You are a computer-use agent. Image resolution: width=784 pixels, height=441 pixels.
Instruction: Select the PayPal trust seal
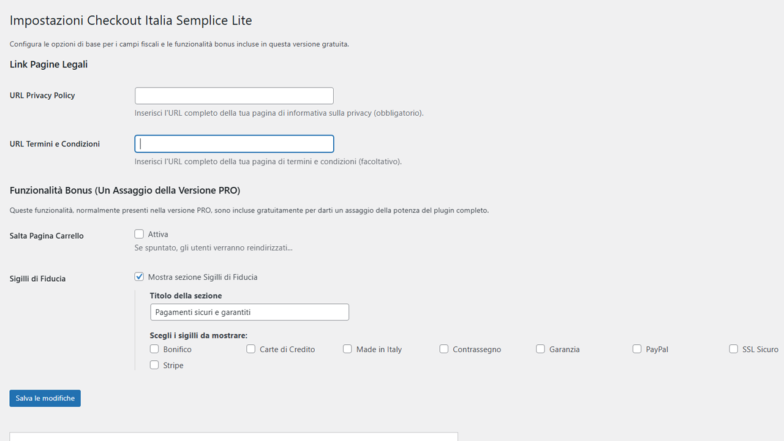tap(636, 348)
